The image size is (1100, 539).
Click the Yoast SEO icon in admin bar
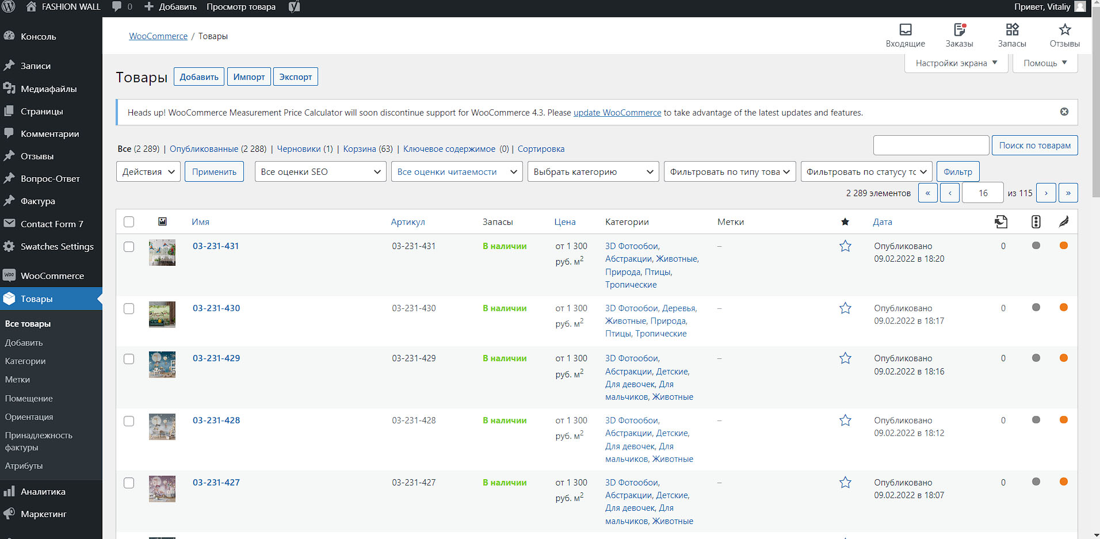294,7
